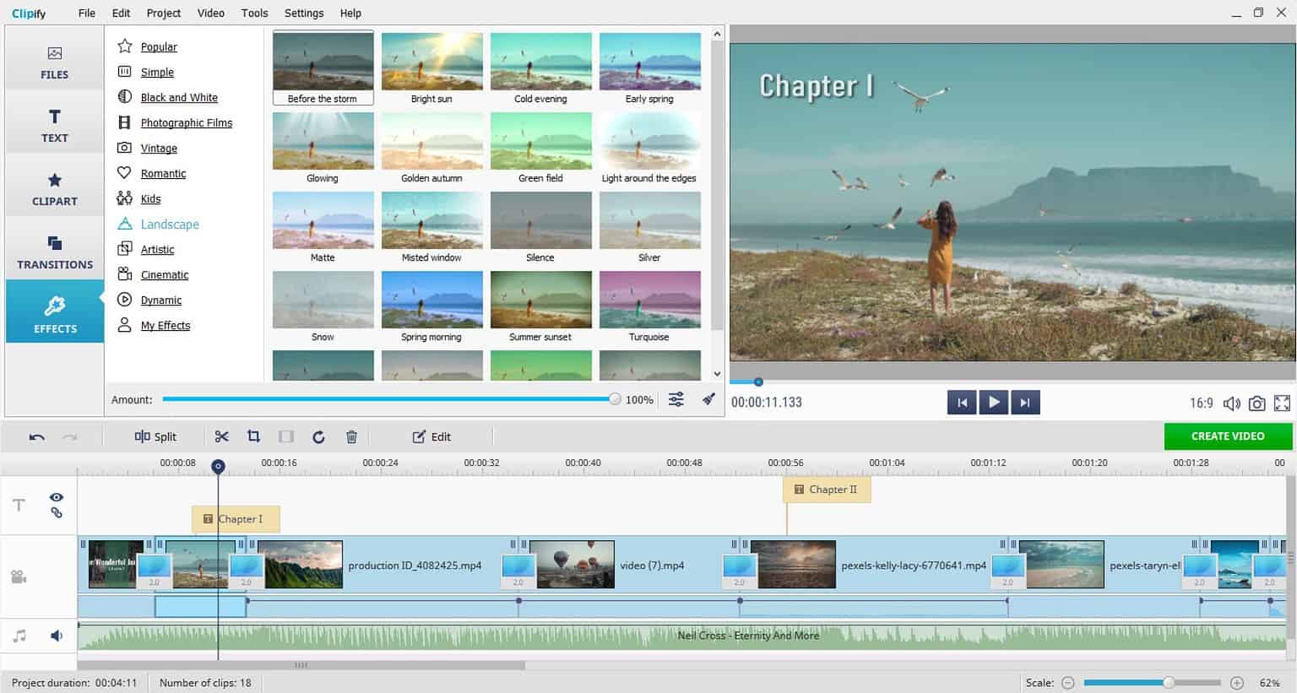Take a snapshot with the camera icon

coord(1256,403)
